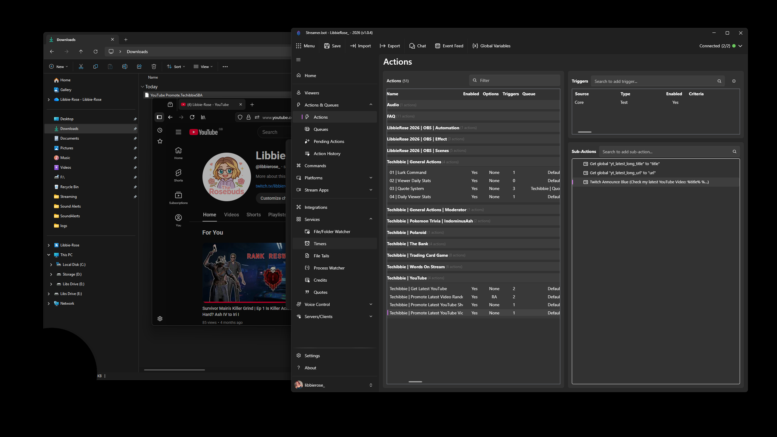Open Global Variables from the toolbar
Image resolution: width=777 pixels, height=437 pixels.
[x=491, y=46]
